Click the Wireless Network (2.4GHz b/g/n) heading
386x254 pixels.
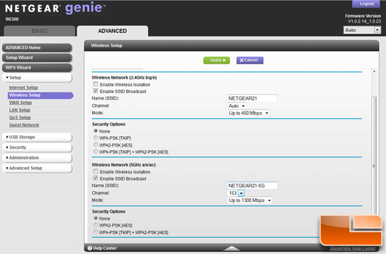(x=124, y=77)
